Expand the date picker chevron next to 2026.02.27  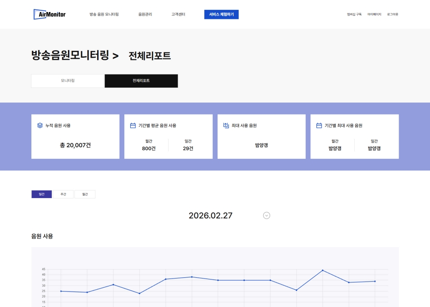pos(267,216)
